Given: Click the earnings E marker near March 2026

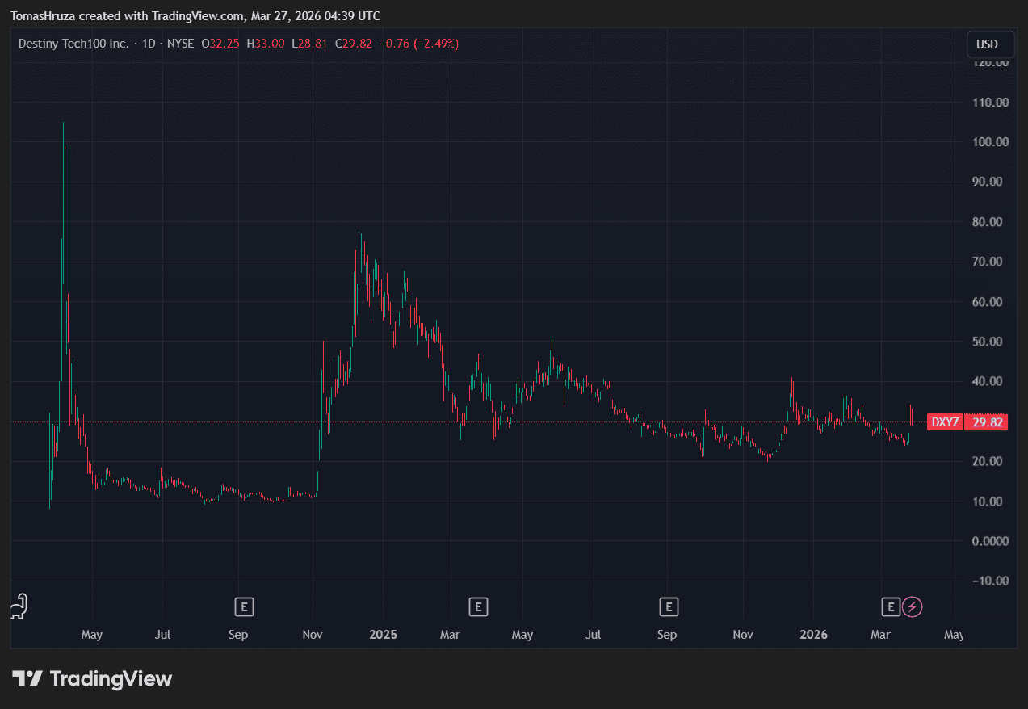Looking at the screenshot, I should pyautogui.click(x=891, y=606).
